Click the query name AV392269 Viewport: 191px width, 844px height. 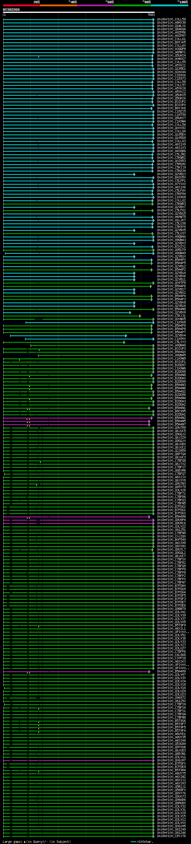(x=11, y=10)
